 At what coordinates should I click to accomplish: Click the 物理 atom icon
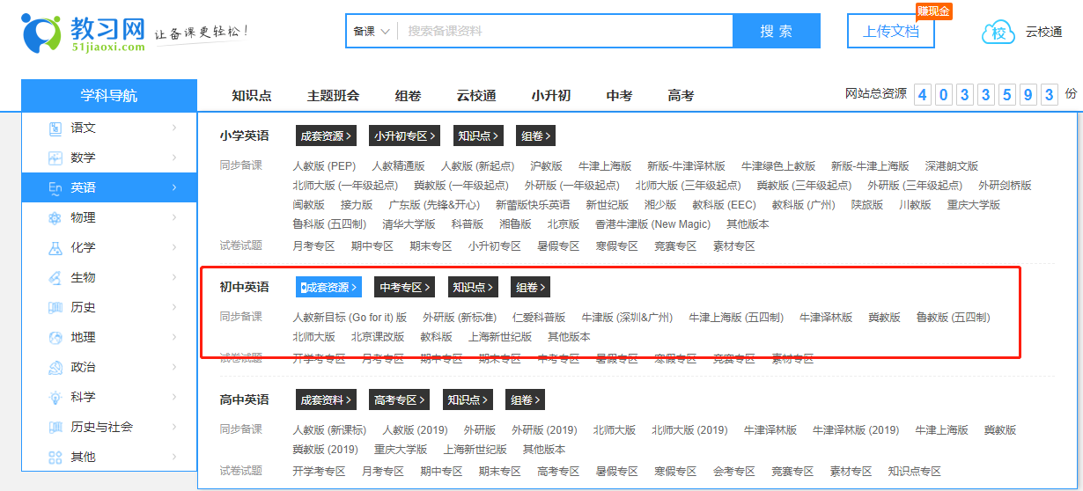tap(55, 218)
